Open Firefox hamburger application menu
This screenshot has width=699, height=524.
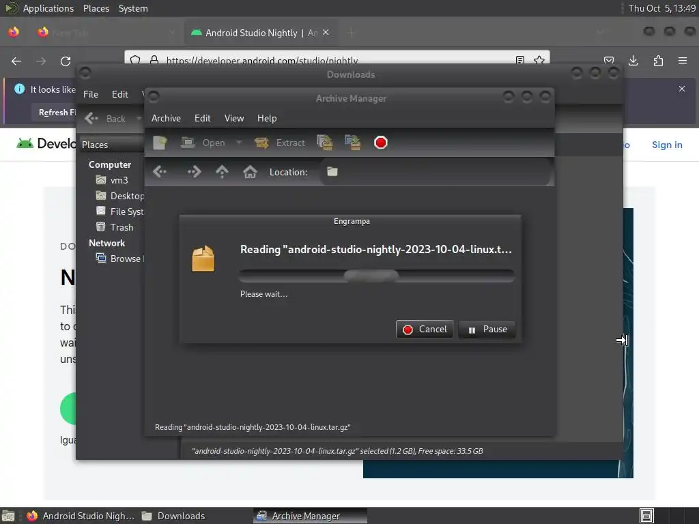(x=683, y=61)
